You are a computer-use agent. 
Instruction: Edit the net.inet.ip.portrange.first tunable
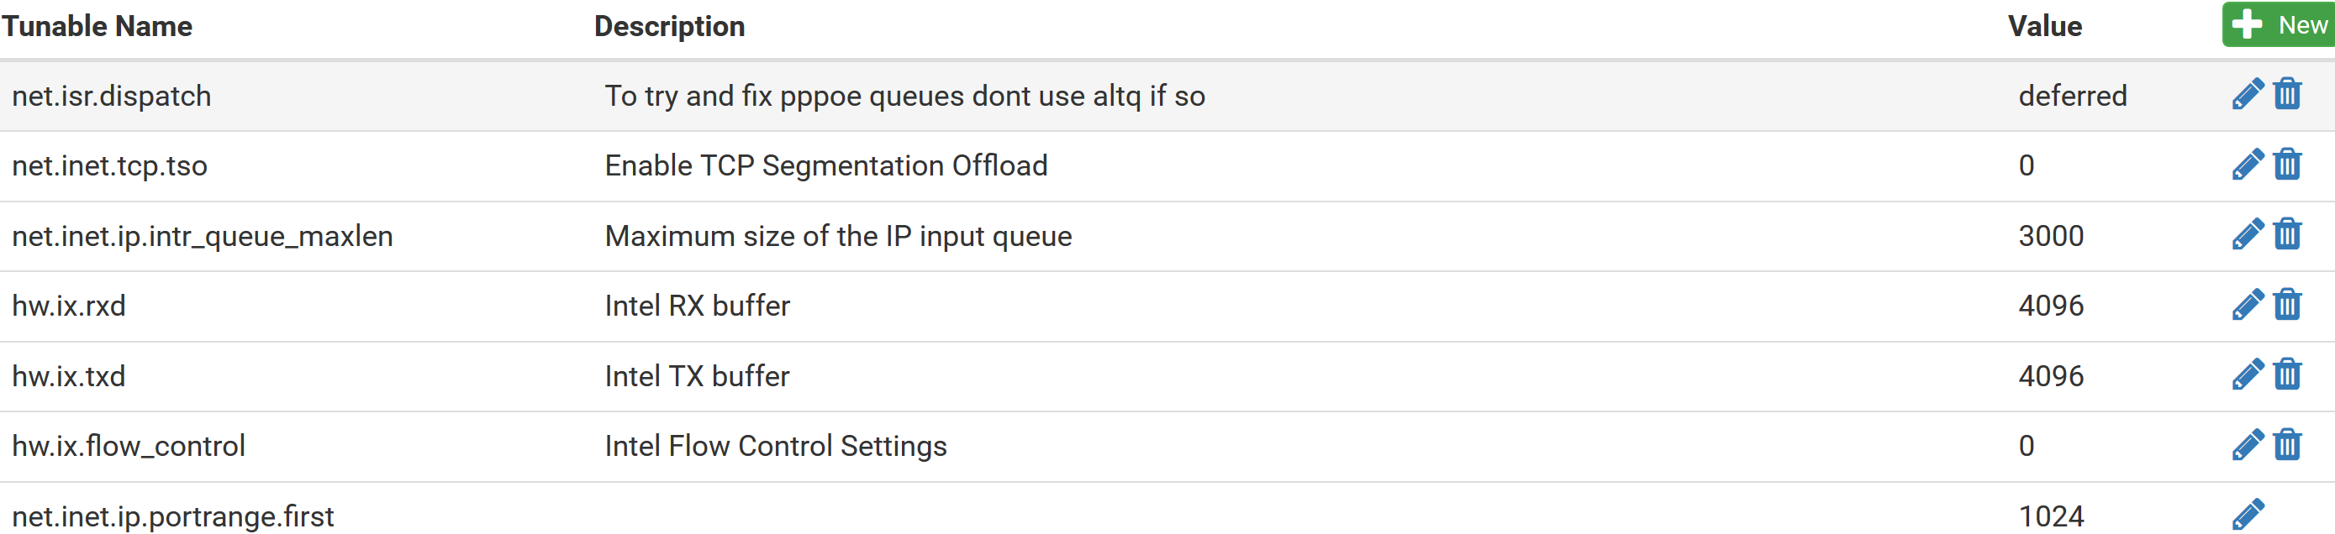coord(2248,515)
